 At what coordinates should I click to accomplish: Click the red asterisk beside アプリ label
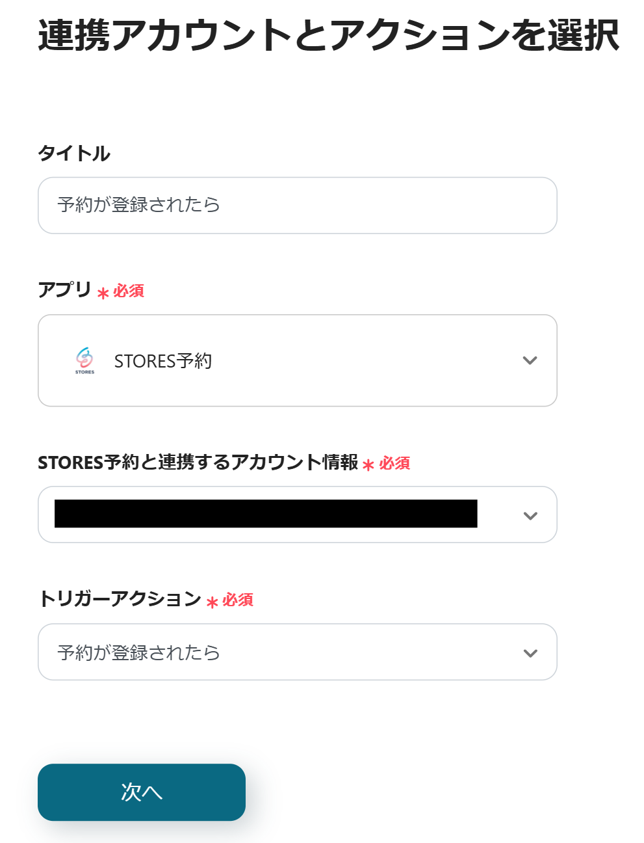click(x=103, y=293)
